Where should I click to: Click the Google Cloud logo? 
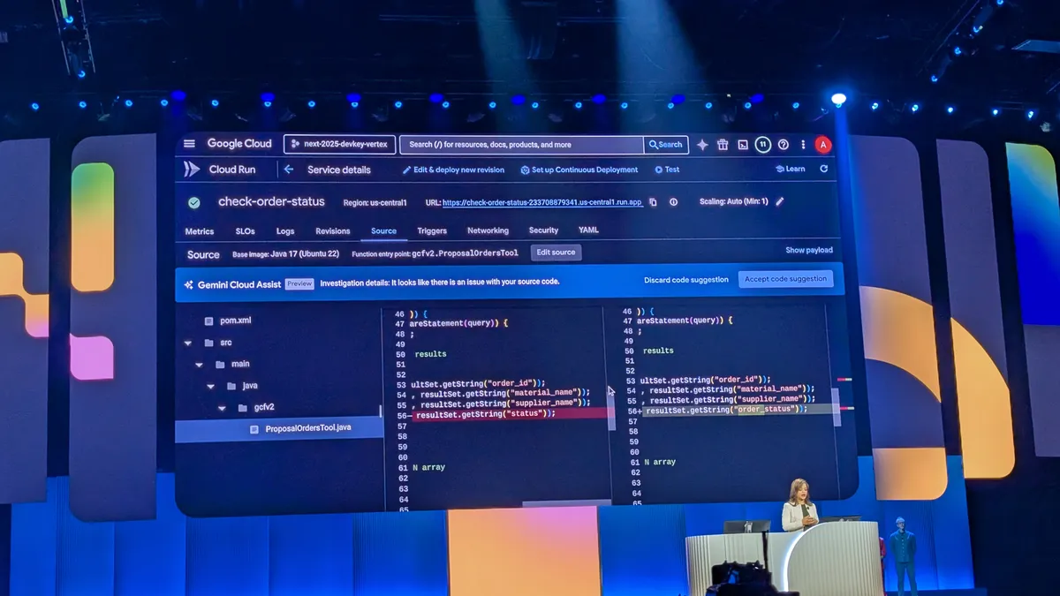click(x=239, y=144)
